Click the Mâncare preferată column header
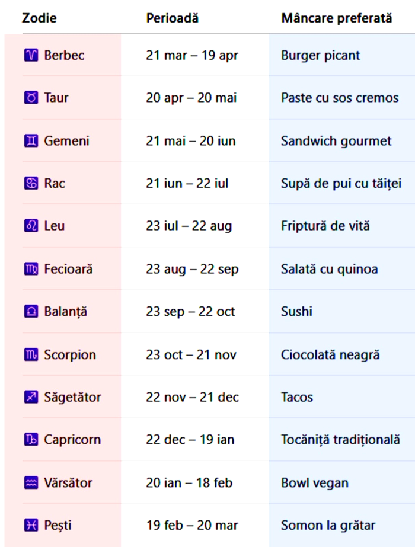This screenshot has height=547, width=415. pyautogui.click(x=337, y=18)
